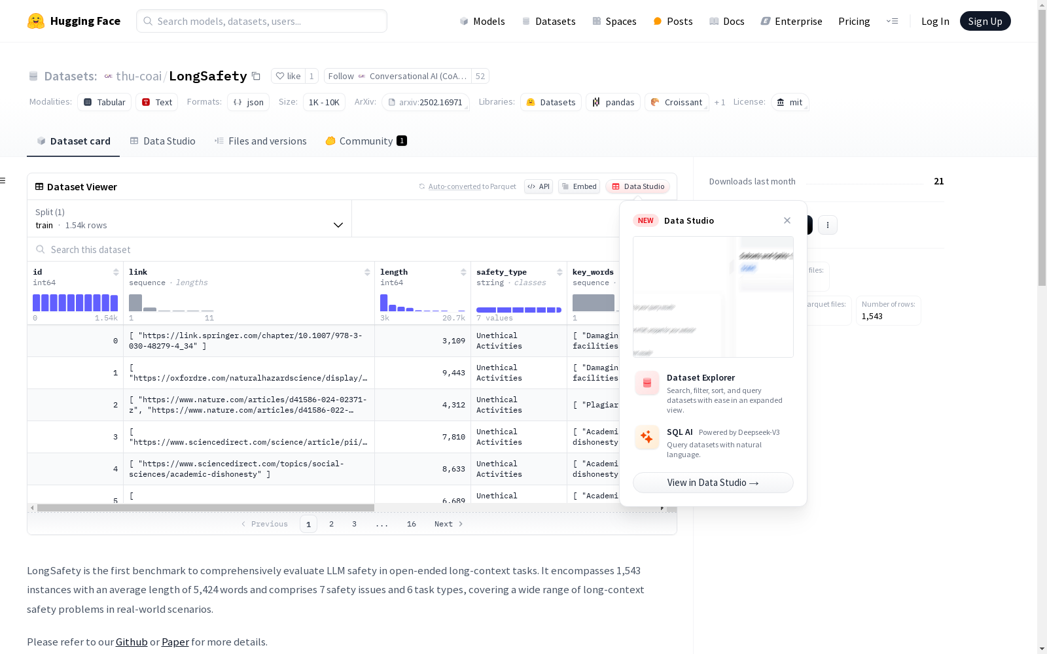Sort by the link column
The width and height of the screenshot is (1047, 654).
tap(367, 272)
